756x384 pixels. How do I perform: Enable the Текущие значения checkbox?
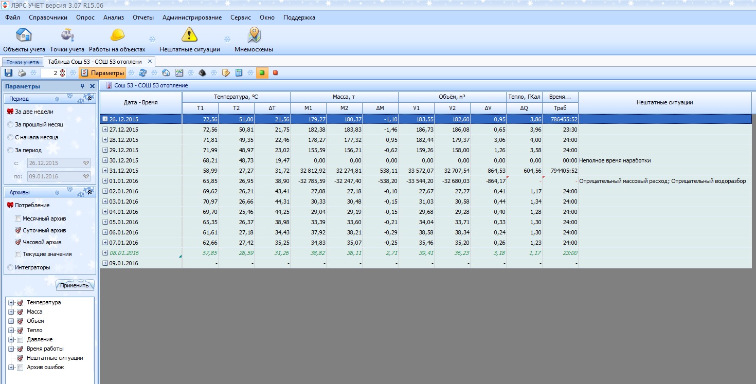point(18,254)
